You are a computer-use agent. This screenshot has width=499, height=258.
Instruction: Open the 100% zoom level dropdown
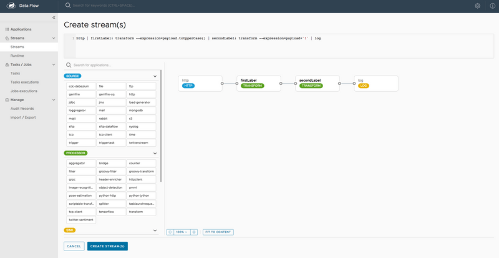point(182,232)
